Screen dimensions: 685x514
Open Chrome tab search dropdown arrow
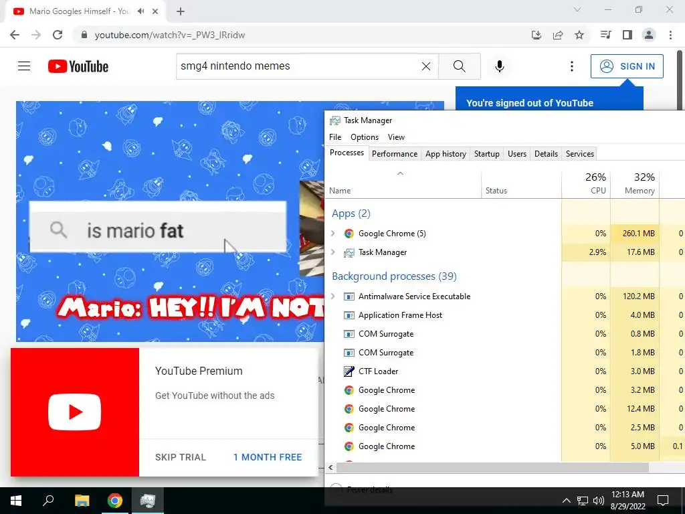pyautogui.click(x=577, y=9)
